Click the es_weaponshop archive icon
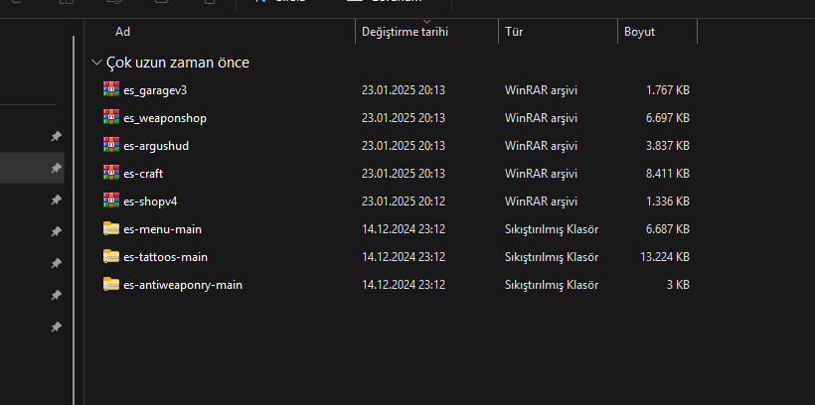815x405 pixels. coord(111,118)
